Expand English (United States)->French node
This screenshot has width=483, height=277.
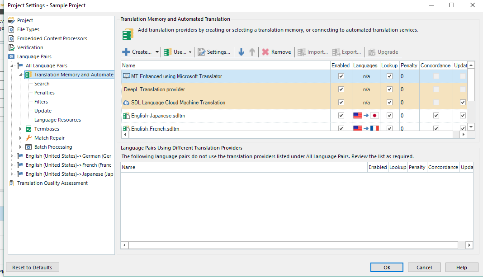pyautogui.click(x=12, y=165)
